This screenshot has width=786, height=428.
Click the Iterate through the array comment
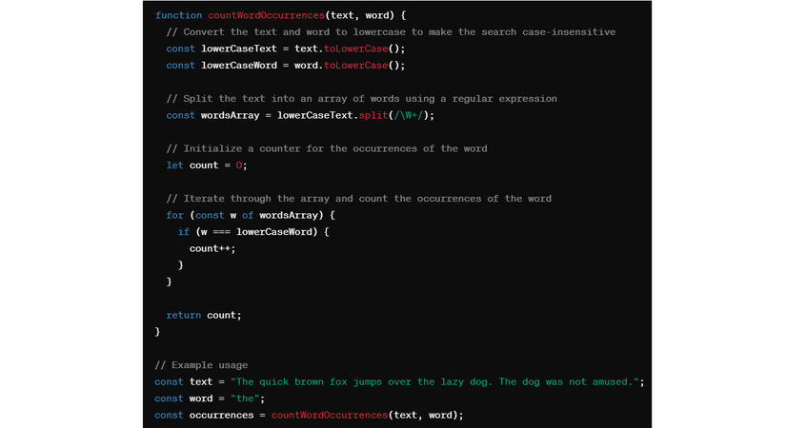[x=358, y=199]
